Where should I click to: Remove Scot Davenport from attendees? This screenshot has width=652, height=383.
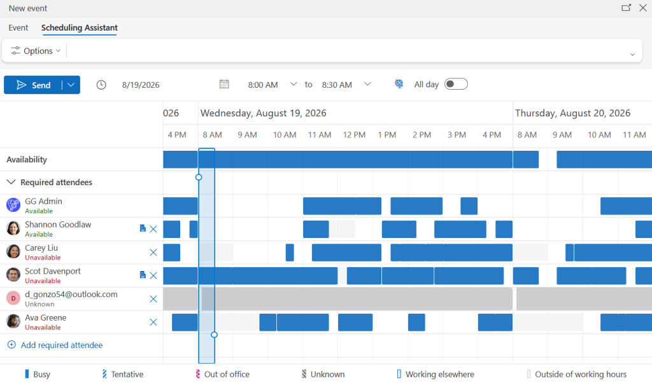point(153,275)
